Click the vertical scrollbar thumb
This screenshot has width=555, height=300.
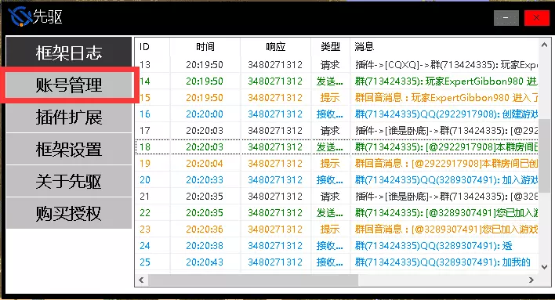tap(544, 156)
